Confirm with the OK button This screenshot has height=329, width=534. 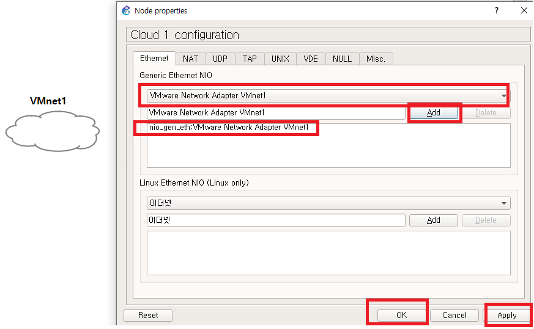[x=401, y=315]
